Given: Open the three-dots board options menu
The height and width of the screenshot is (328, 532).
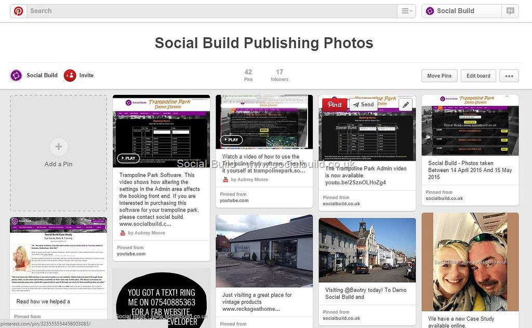Looking at the screenshot, I should 509,76.
